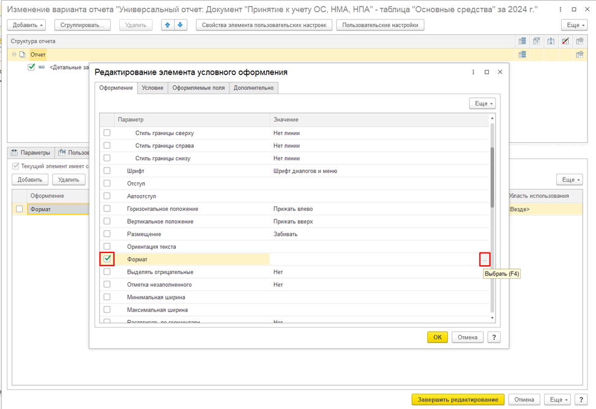Check the Размещение parameter checkbox

click(107, 234)
